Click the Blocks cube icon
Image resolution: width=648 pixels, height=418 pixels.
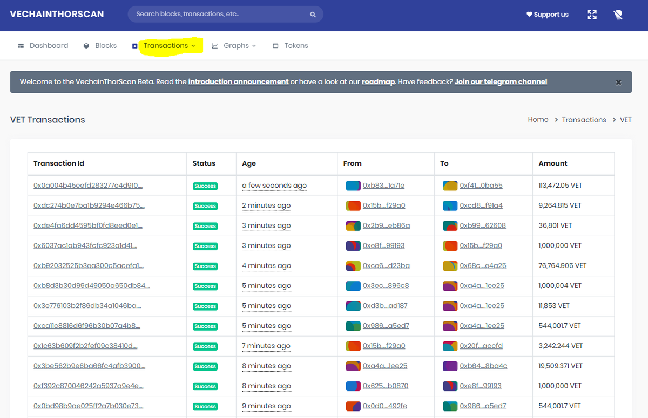click(86, 46)
